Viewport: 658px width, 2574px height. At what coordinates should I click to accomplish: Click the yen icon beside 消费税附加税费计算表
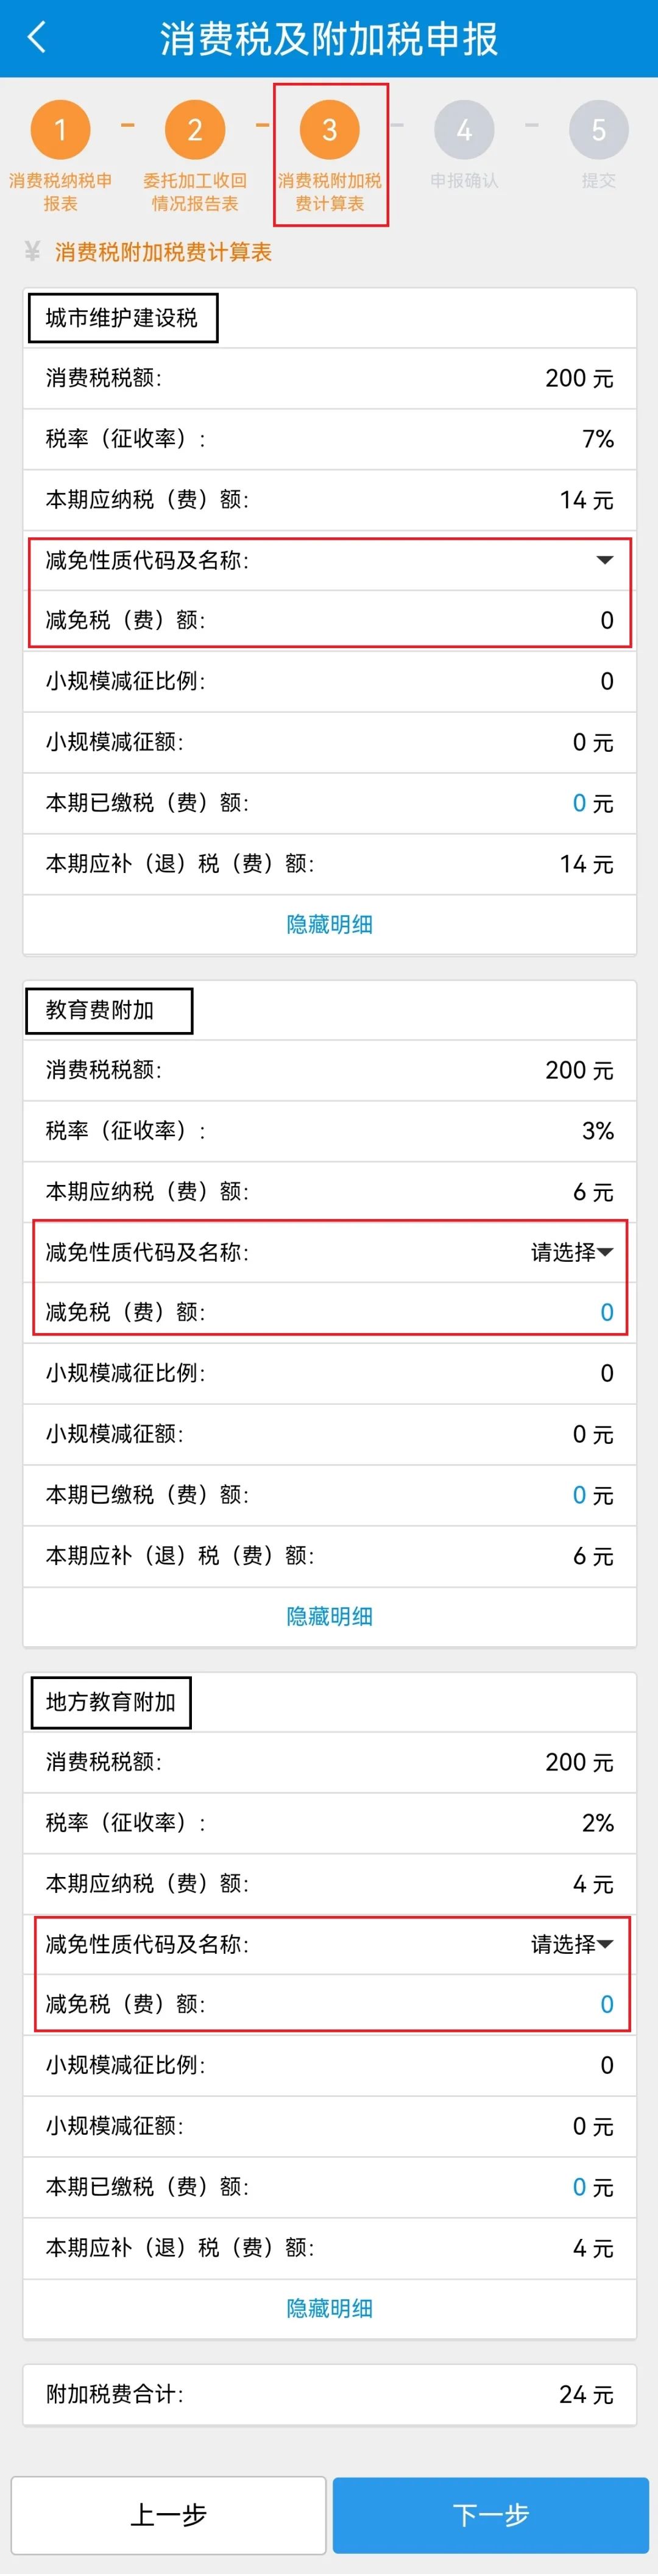click(32, 252)
